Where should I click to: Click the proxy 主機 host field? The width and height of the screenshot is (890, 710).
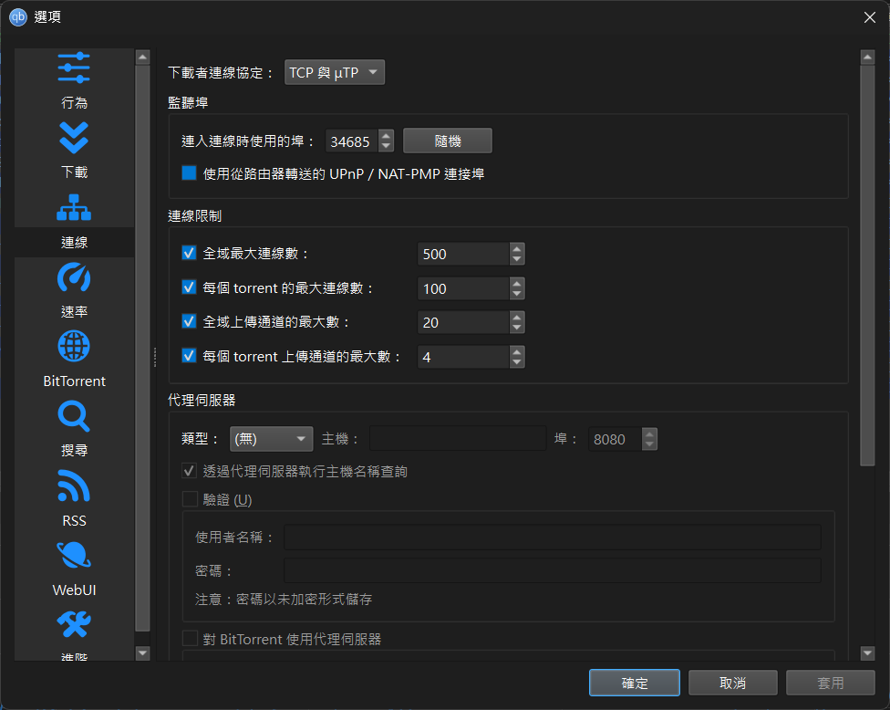[458, 438]
